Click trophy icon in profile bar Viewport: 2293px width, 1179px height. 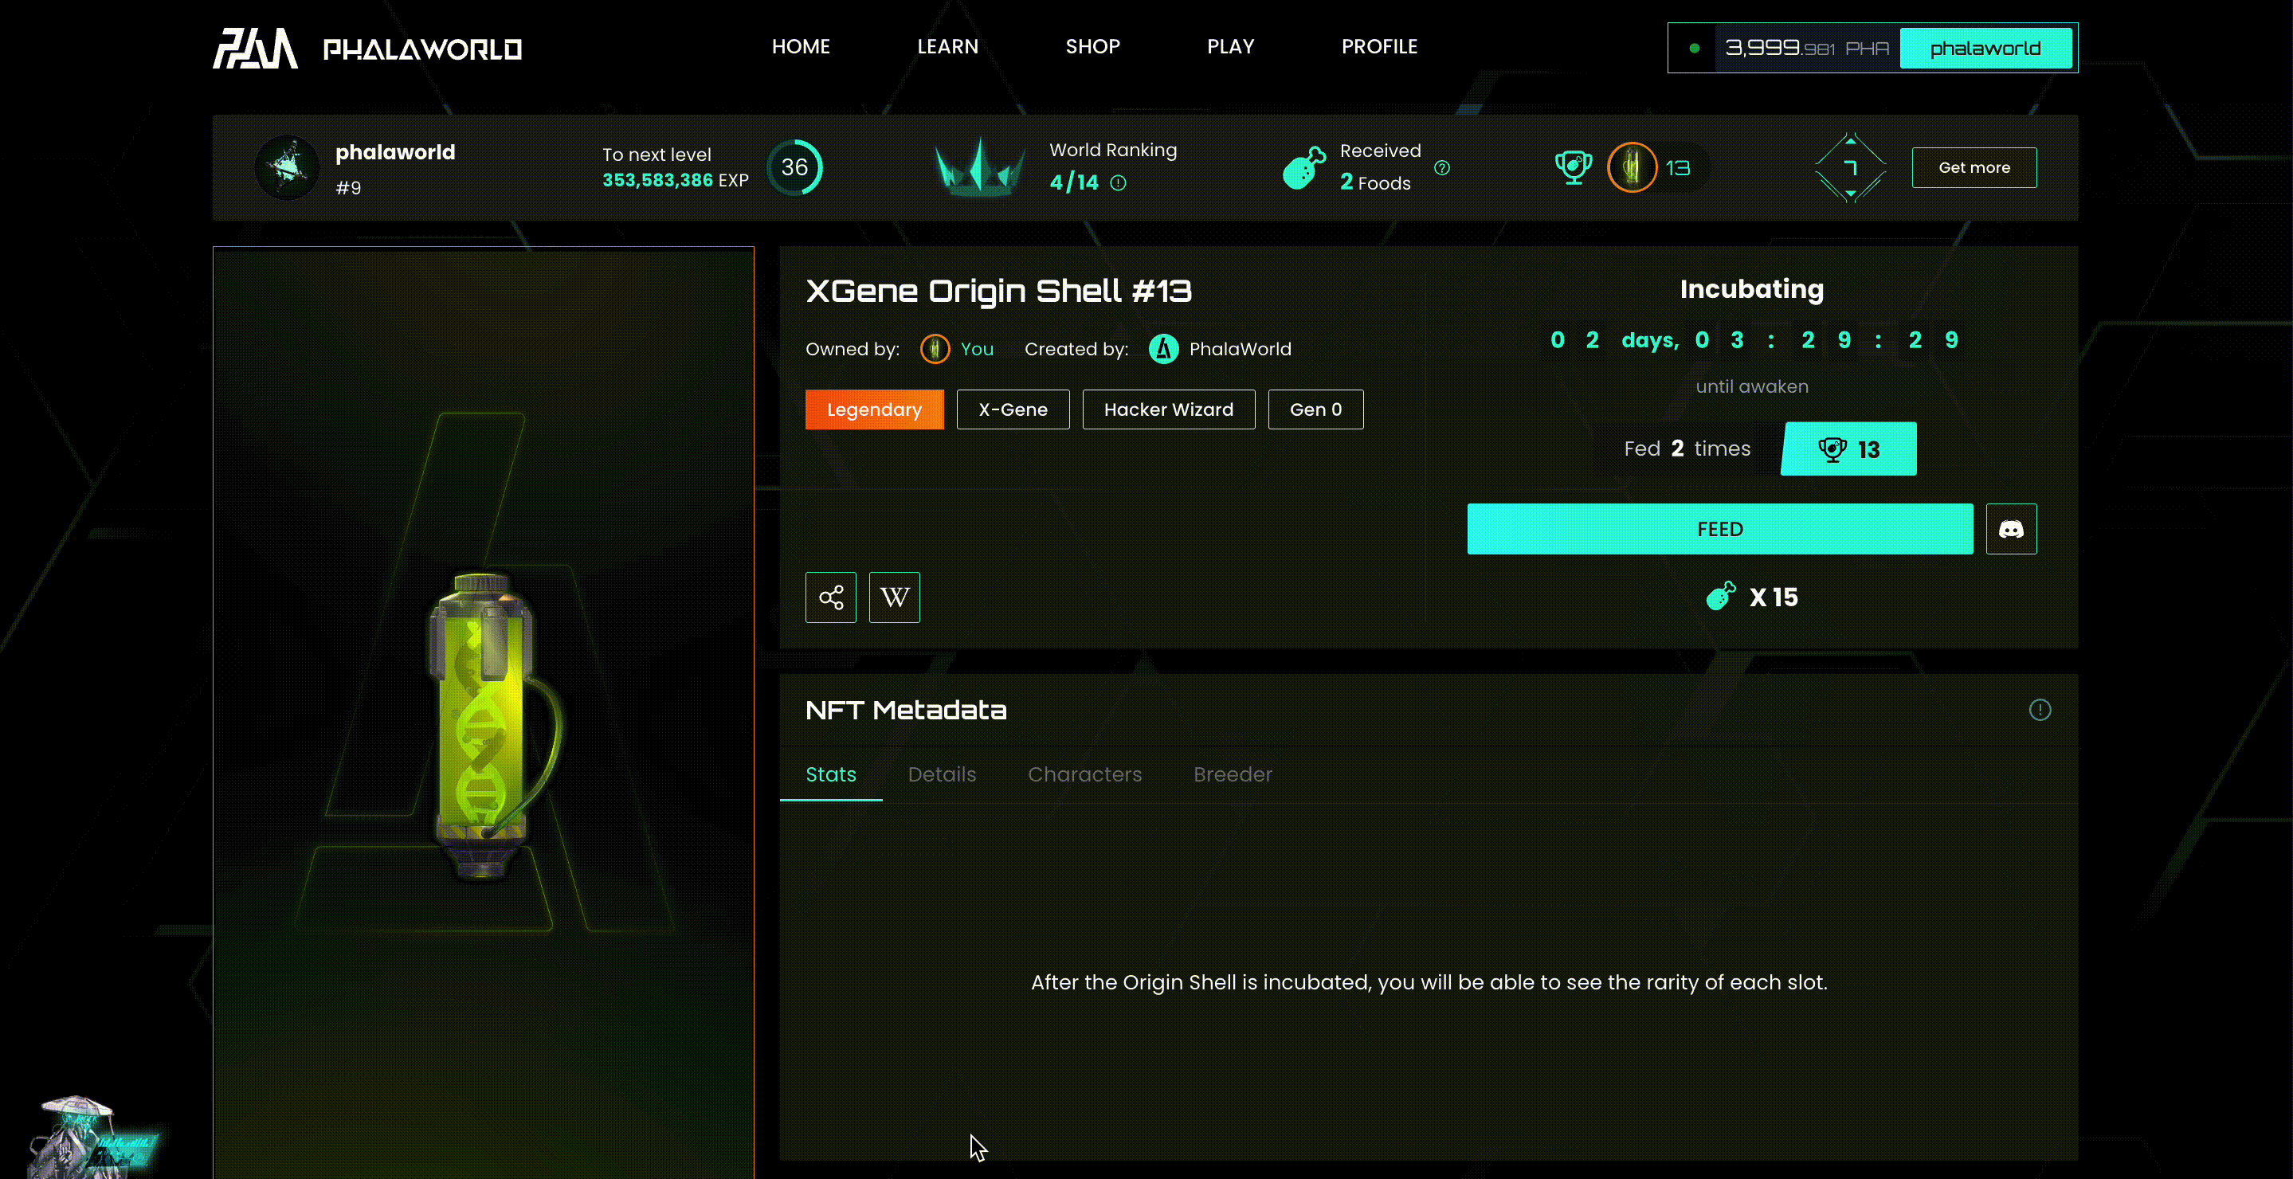[1573, 167]
